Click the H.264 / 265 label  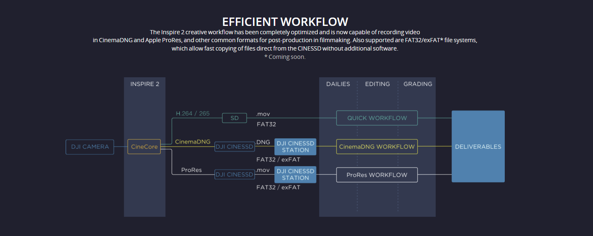[193, 113]
